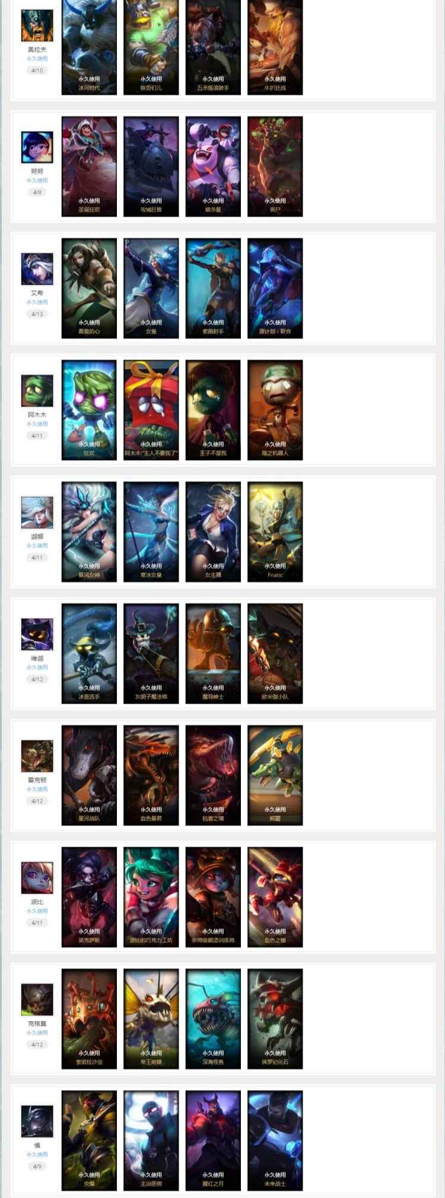Open the Veigar (维迦) champion avatar icon
Image resolution: width=445 pixels, height=1198 pixels.
point(37,634)
